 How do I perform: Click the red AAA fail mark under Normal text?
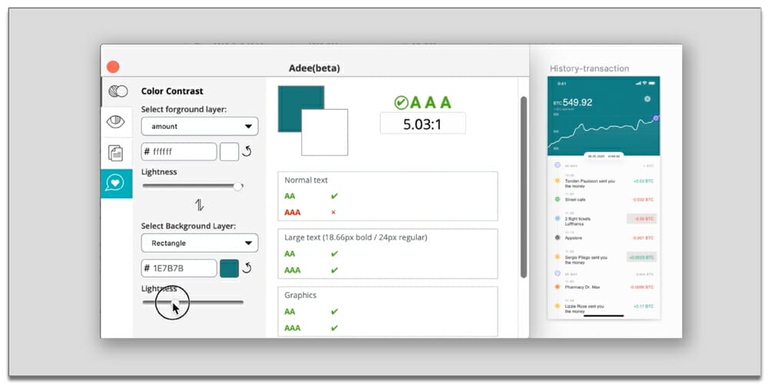point(333,213)
